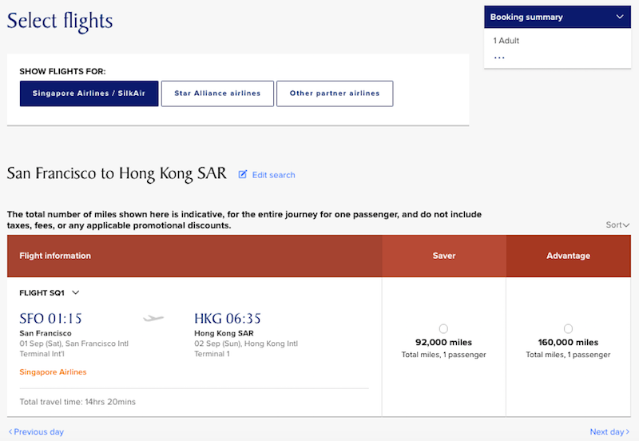Click the Edit search pencil icon
The image size is (639, 441).
[243, 174]
